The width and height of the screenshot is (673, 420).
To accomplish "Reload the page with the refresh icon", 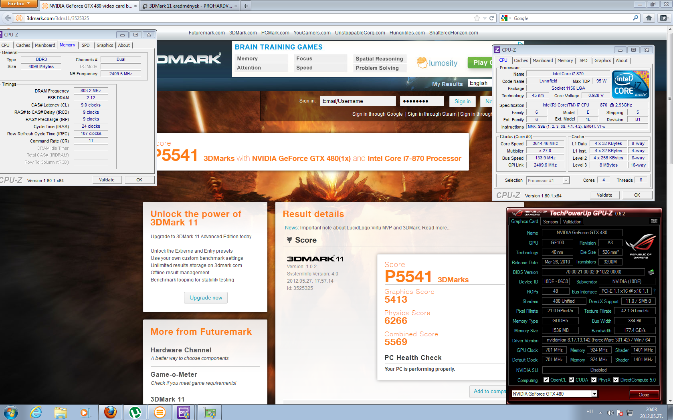I will [x=491, y=18].
